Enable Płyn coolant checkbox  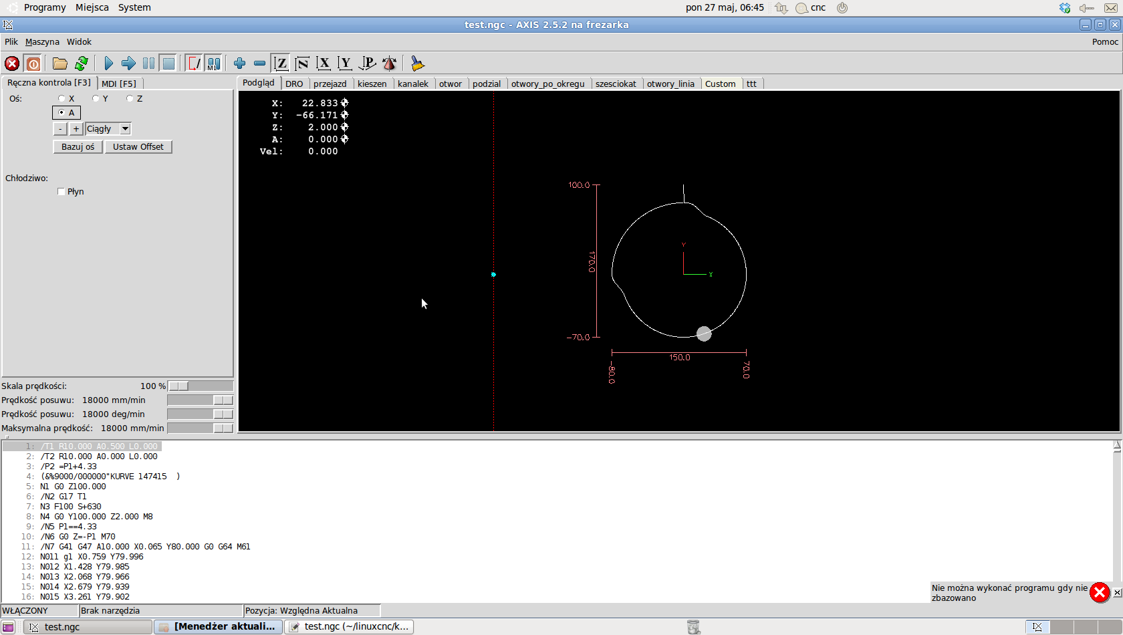[61, 192]
